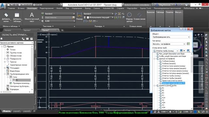Select style К1 in the list
The width and height of the screenshot is (209, 117).
pyautogui.click(x=163, y=95)
